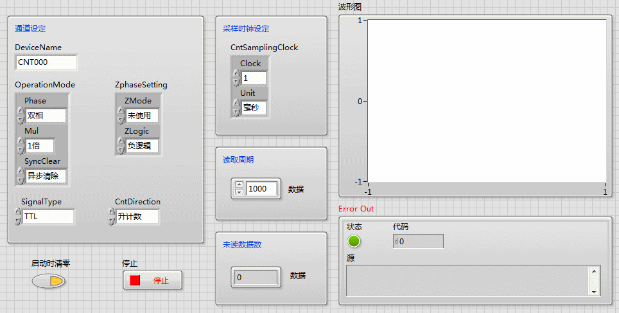The height and width of the screenshot is (313, 619).
Task: Open the ZLogic selector showing 负逻辑
Action: point(141,146)
